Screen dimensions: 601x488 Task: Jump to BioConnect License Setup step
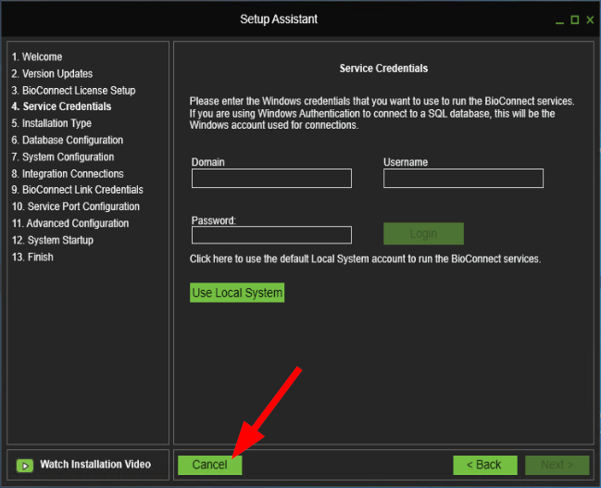pyautogui.click(x=73, y=91)
